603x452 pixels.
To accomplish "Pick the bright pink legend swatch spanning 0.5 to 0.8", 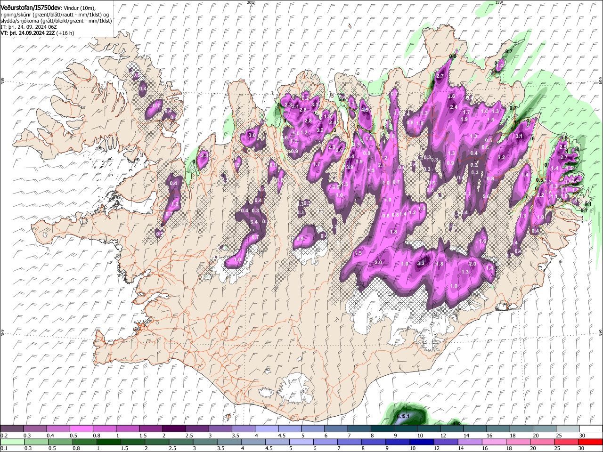I will pyautogui.click(x=81, y=428).
